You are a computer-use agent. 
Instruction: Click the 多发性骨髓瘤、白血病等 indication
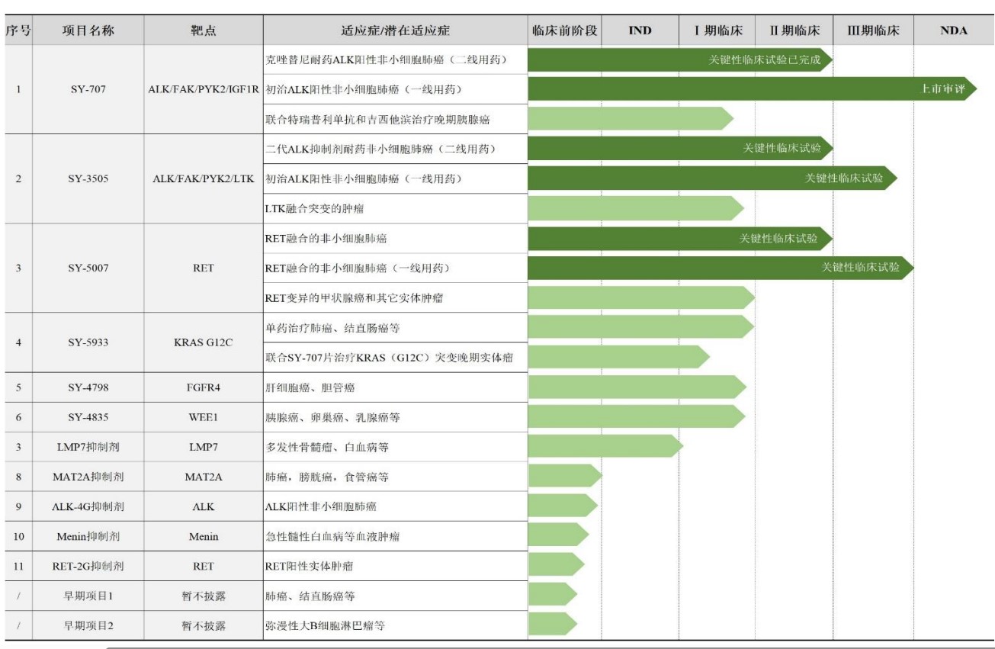pyautogui.click(x=327, y=447)
